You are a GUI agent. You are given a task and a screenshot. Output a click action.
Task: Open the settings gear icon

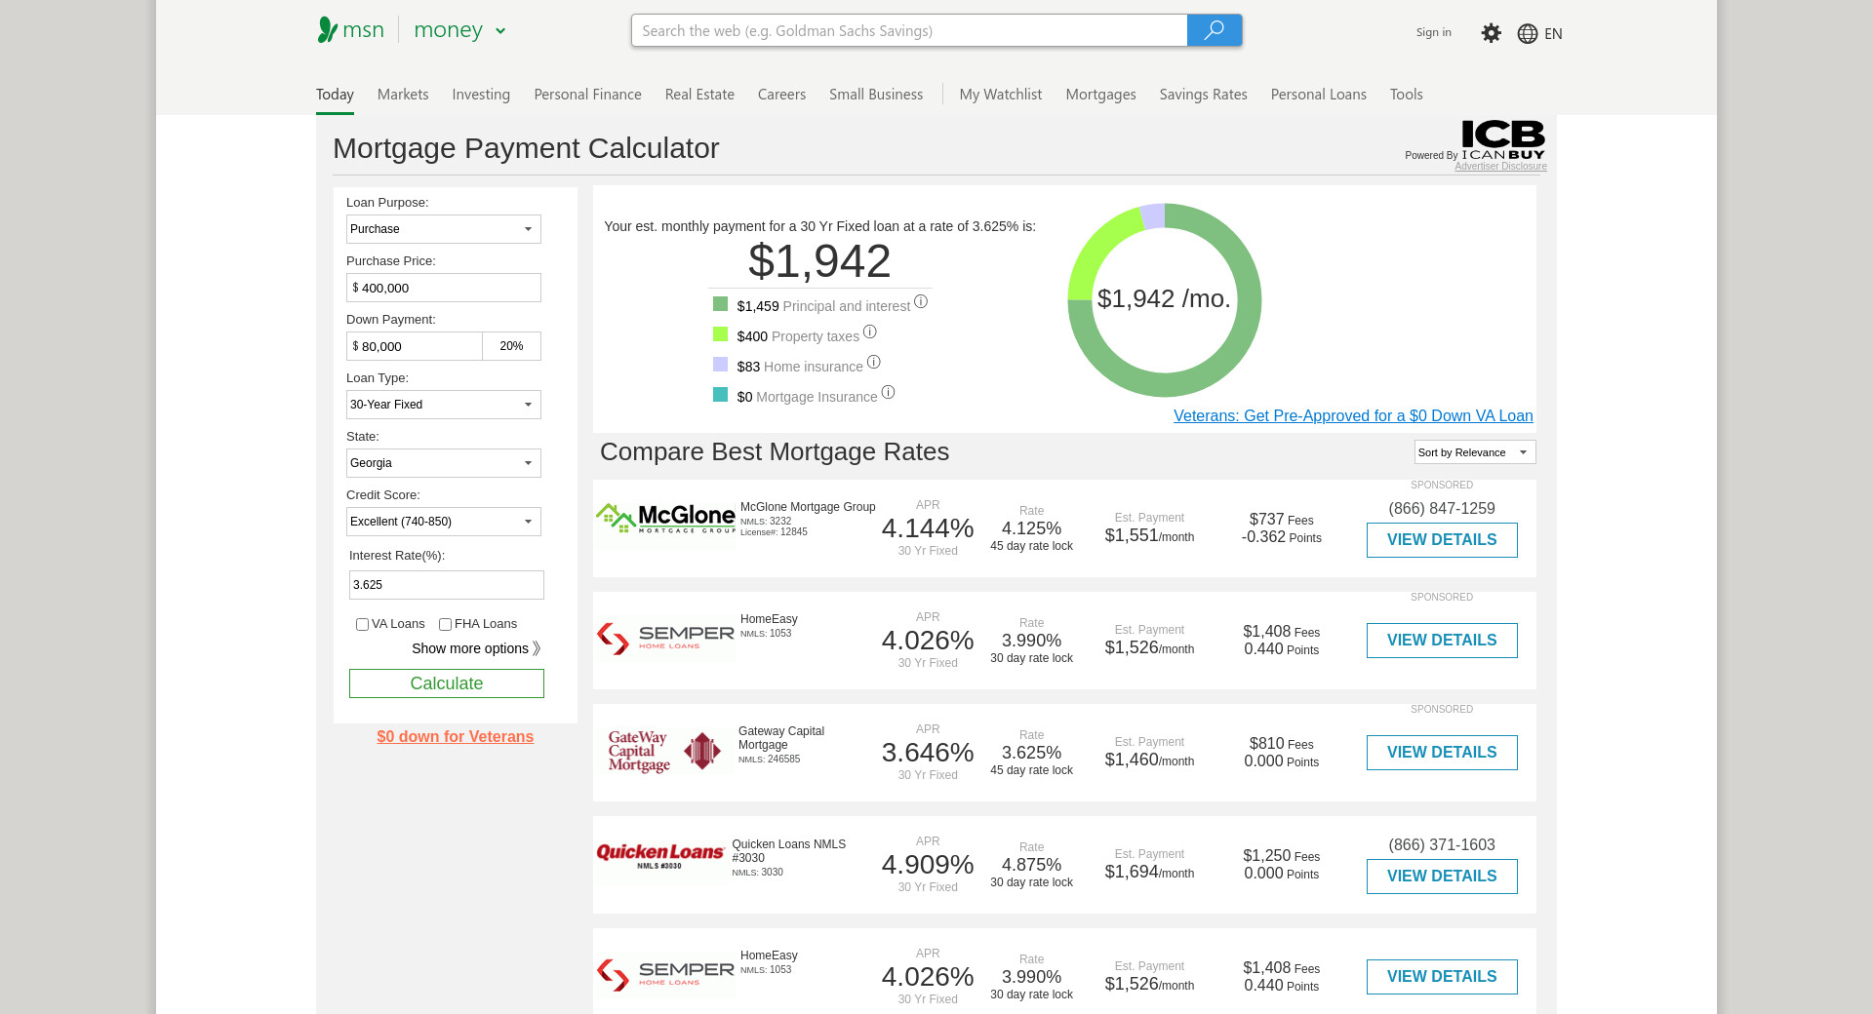[x=1491, y=33]
